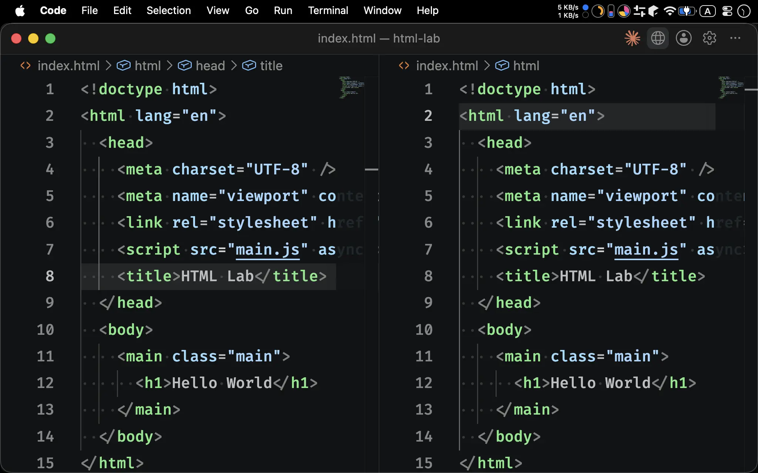This screenshot has width=758, height=473.
Task: Select 'html' breadcrumb in right editor
Action: click(x=526, y=66)
